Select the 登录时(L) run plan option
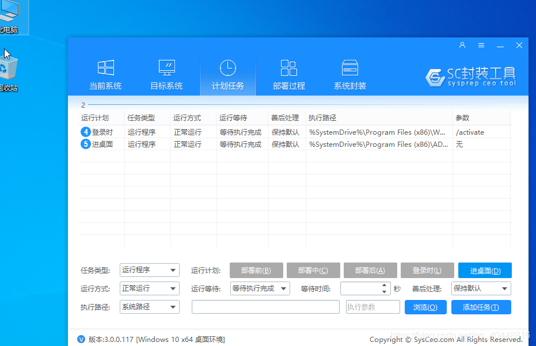 [x=427, y=270]
